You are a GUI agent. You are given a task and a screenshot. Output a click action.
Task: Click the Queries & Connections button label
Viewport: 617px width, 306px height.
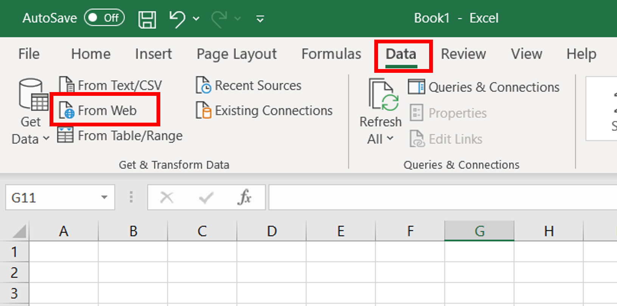pyautogui.click(x=494, y=87)
